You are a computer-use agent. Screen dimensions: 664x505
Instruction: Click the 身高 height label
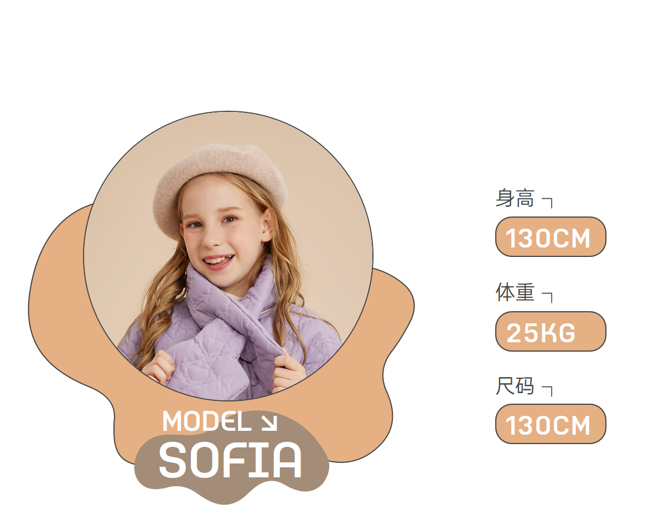click(x=515, y=198)
